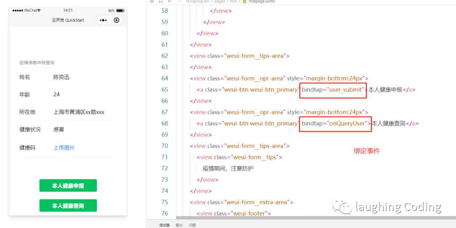Image resolution: width=456 pixels, height=228 pixels.
Task: Go forward using the editor right arrow
Action: coord(179,1)
